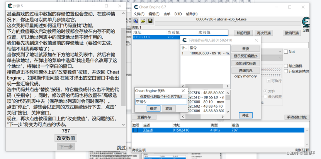
Task: Click the 无描述 description cell
Action: pos(148,130)
